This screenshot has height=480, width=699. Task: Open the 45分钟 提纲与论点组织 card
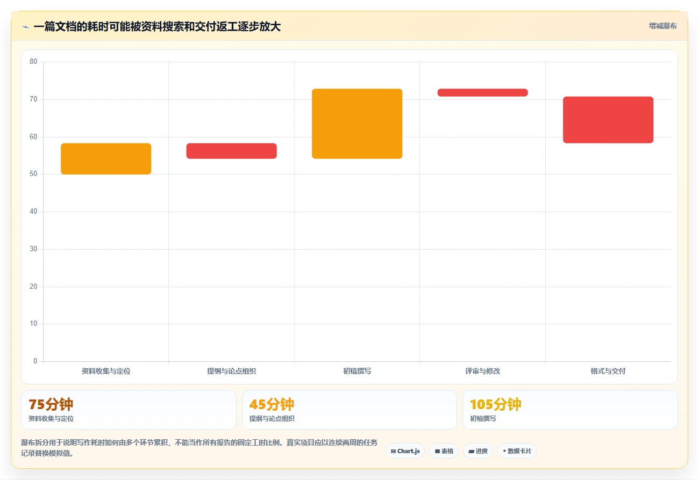point(349,410)
